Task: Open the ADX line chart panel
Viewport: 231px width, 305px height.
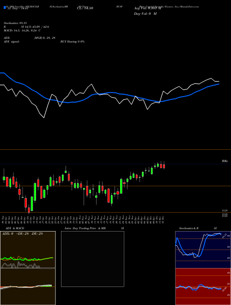Action: [28, 250]
